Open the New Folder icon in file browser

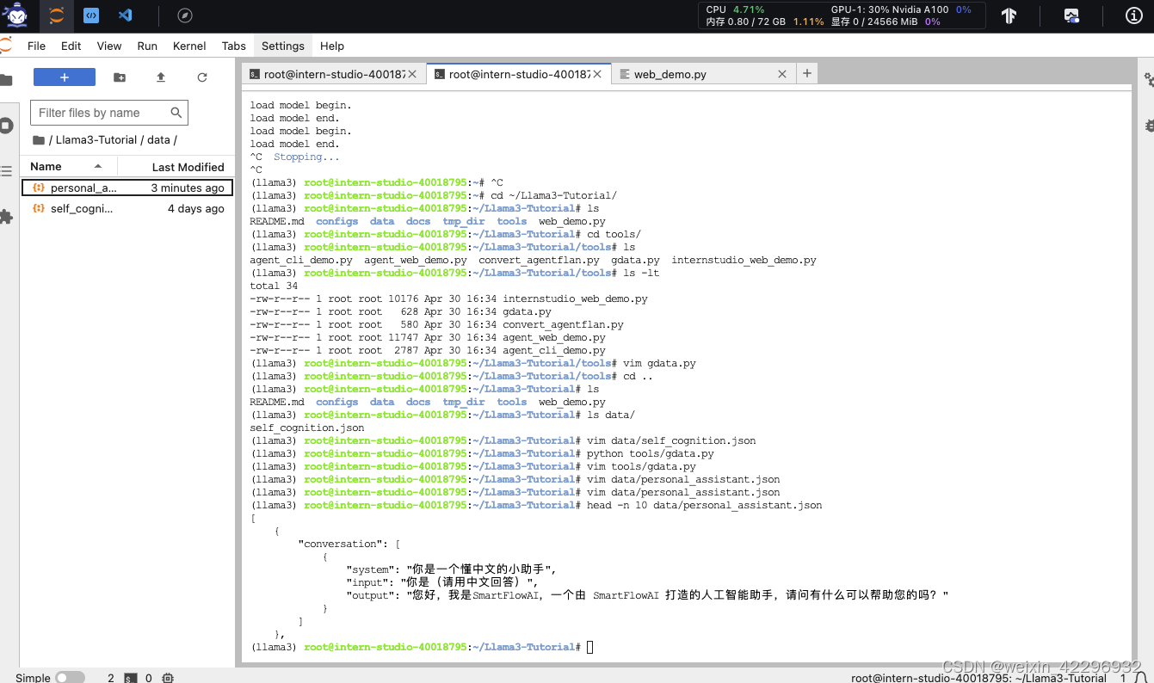click(x=120, y=77)
